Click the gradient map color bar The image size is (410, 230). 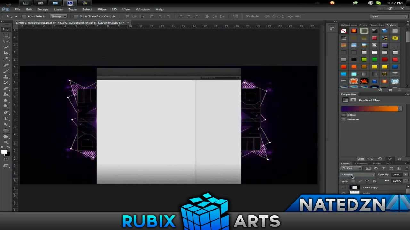click(x=369, y=109)
